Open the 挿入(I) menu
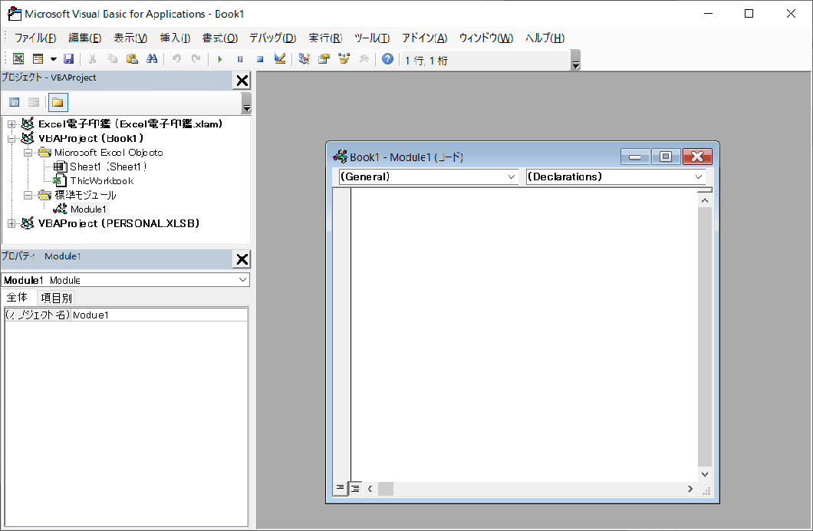The width and height of the screenshot is (813, 531). 175,38
